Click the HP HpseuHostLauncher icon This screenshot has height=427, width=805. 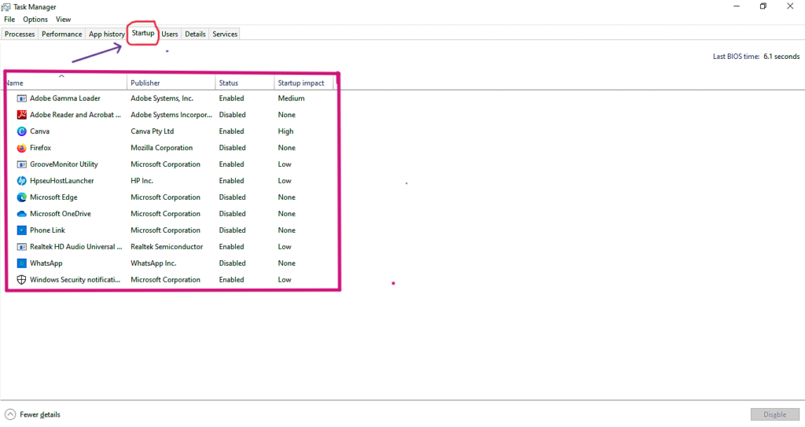(21, 181)
